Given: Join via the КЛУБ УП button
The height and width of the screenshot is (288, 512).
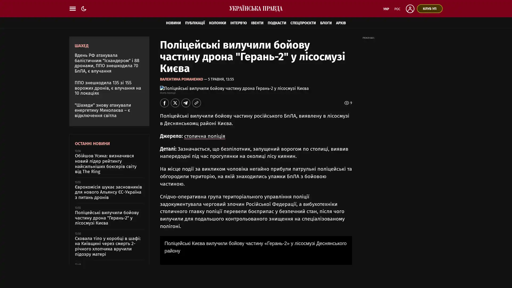Looking at the screenshot, I should [x=430, y=9].
